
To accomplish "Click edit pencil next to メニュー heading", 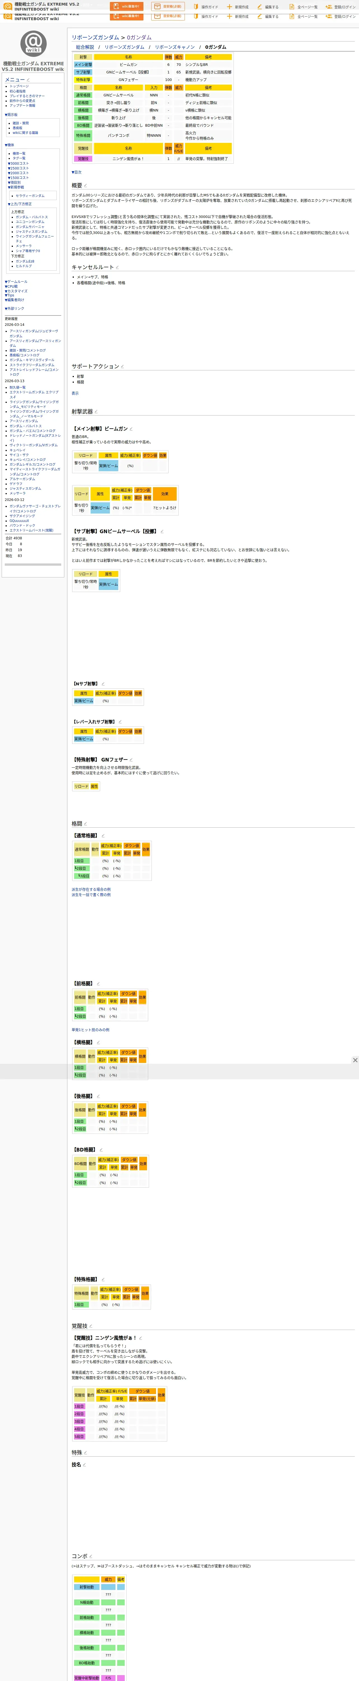I will tap(28, 80).
